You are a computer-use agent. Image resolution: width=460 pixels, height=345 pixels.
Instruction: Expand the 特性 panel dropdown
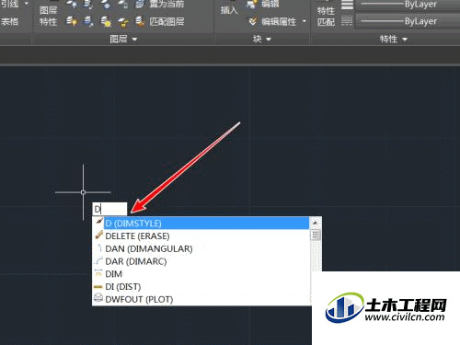[405, 40]
